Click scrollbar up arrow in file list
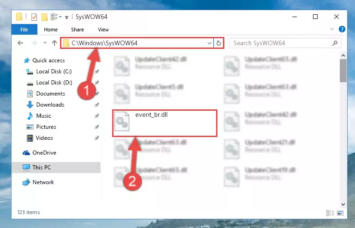355x228 pixels. click(343, 55)
